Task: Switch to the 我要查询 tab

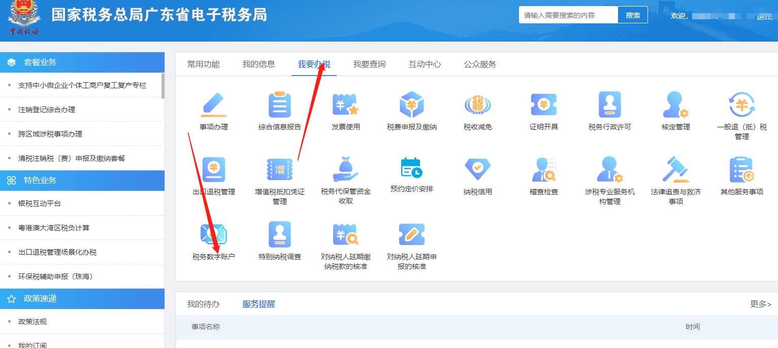Action: [x=368, y=64]
